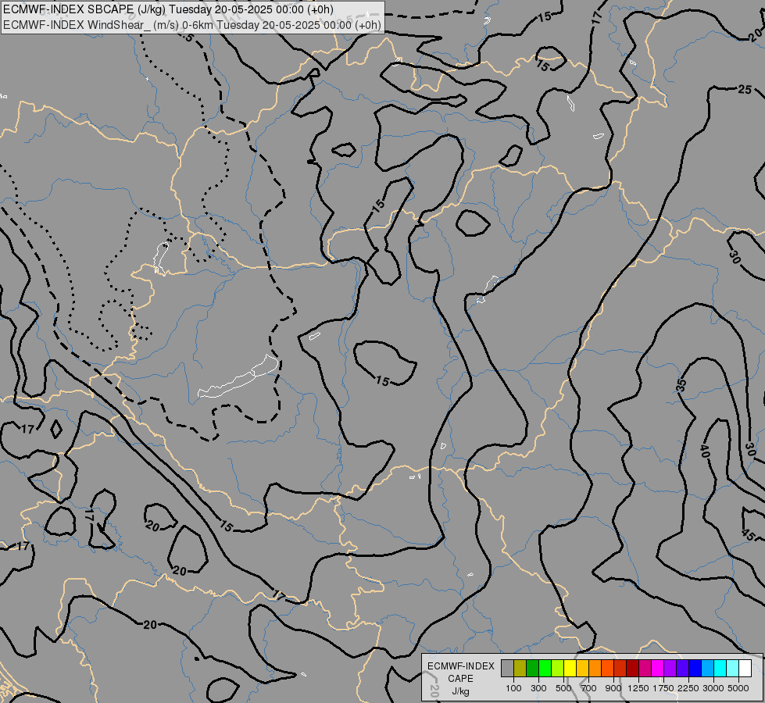Click the 35 contour label

coord(681,385)
